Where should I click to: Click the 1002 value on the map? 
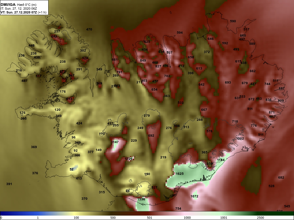[x=240, y=138]
